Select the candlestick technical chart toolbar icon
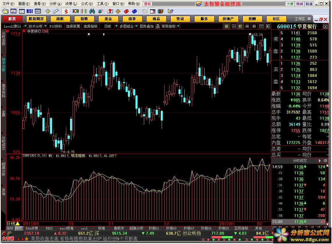The height and width of the screenshot is (244, 332). tap(22, 11)
